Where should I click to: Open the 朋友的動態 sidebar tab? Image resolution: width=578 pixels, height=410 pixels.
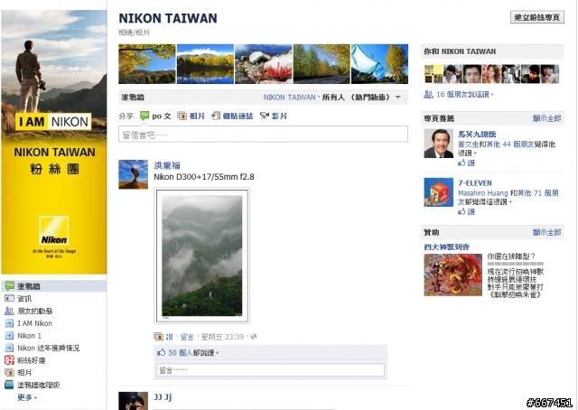[35, 311]
